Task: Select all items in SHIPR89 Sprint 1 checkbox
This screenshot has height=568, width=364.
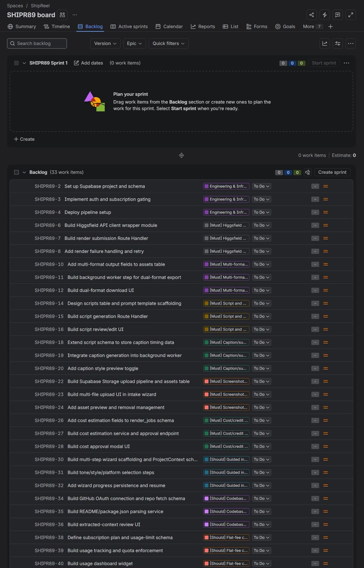Action: pyautogui.click(x=16, y=63)
